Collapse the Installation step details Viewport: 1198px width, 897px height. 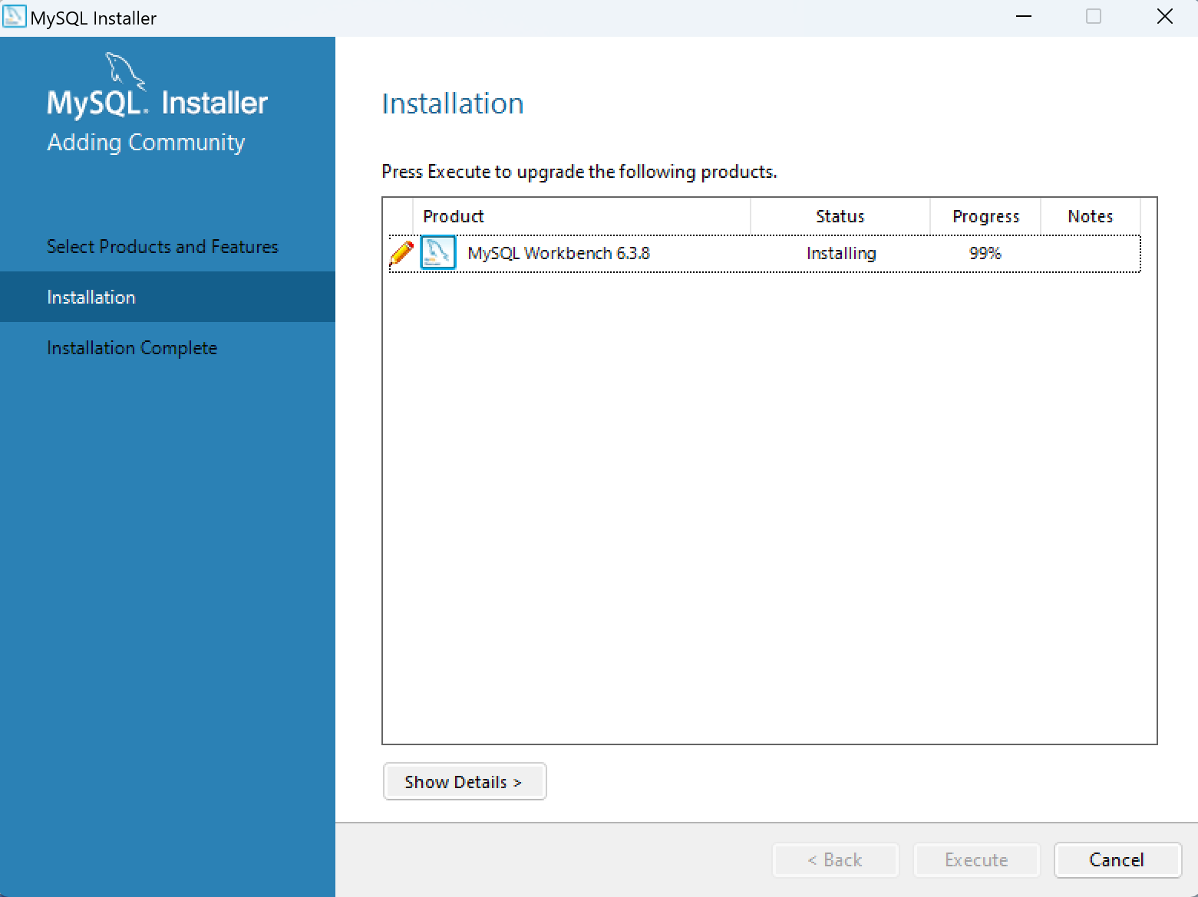click(x=464, y=781)
